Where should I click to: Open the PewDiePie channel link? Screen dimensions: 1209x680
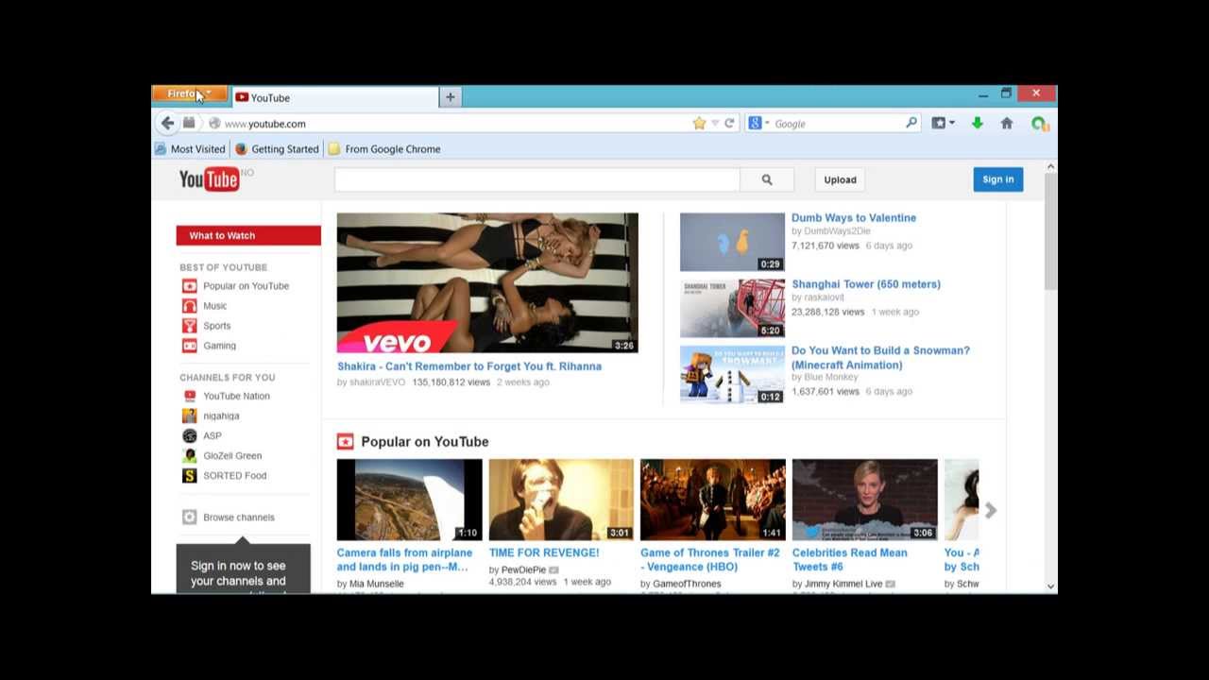[523, 569]
